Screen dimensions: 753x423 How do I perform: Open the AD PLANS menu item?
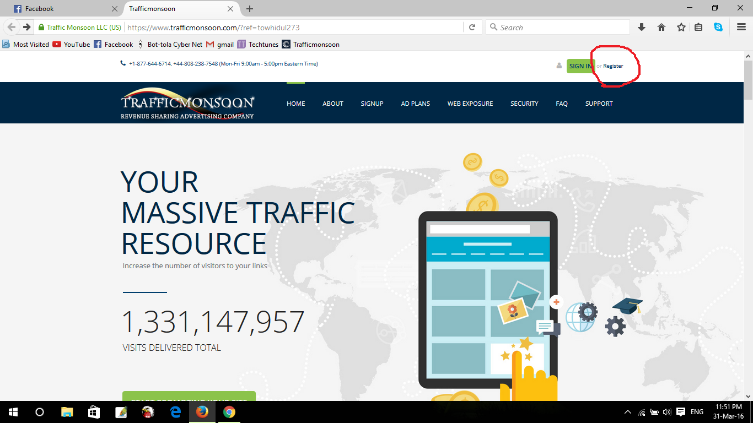pos(416,104)
